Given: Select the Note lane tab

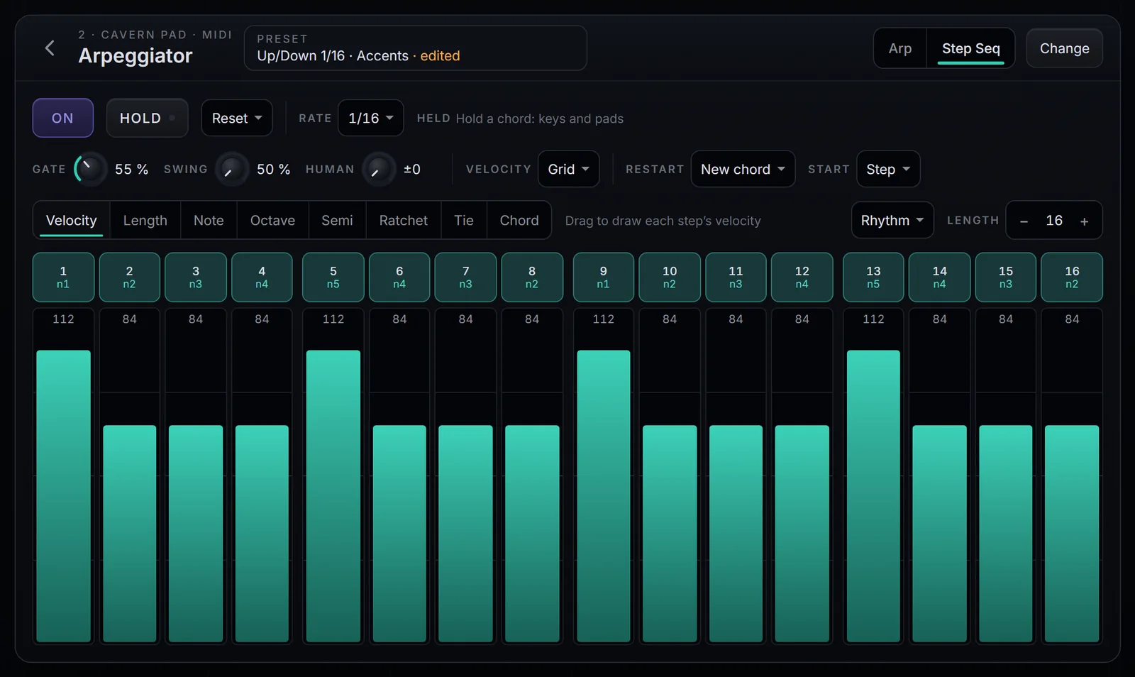Looking at the screenshot, I should 209,220.
